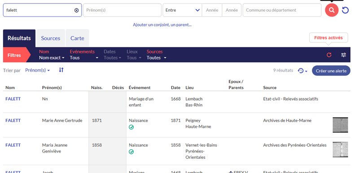This screenshot has width=359, height=173.
Task: Click 'Vernet-les-Bains Pyrénées-Orientales' place cell
Action: [201, 151]
